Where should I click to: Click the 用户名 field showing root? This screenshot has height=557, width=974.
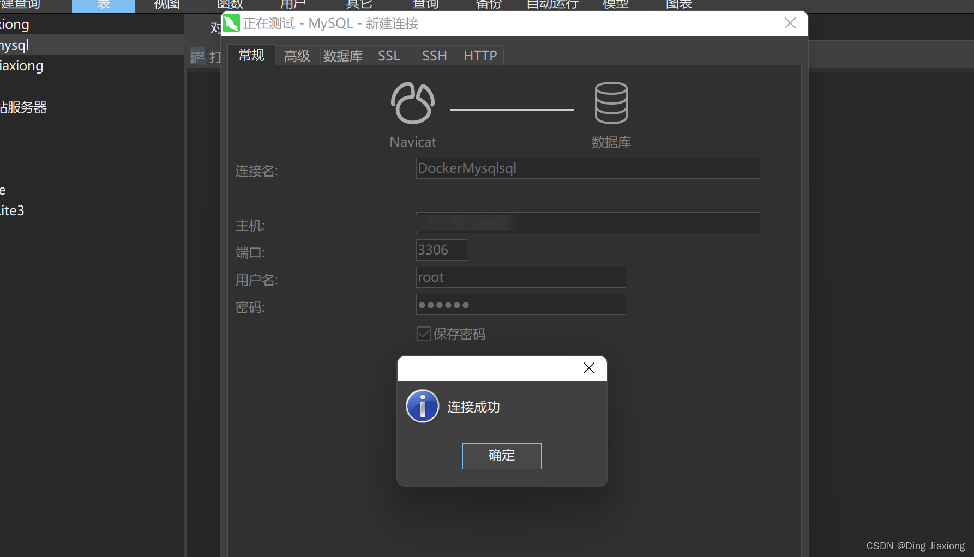(520, 277)
